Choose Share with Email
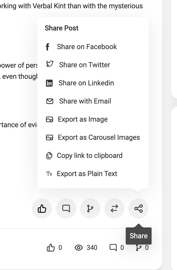Image resolution: width=177 pixels, height=270 pixels. 85,101
